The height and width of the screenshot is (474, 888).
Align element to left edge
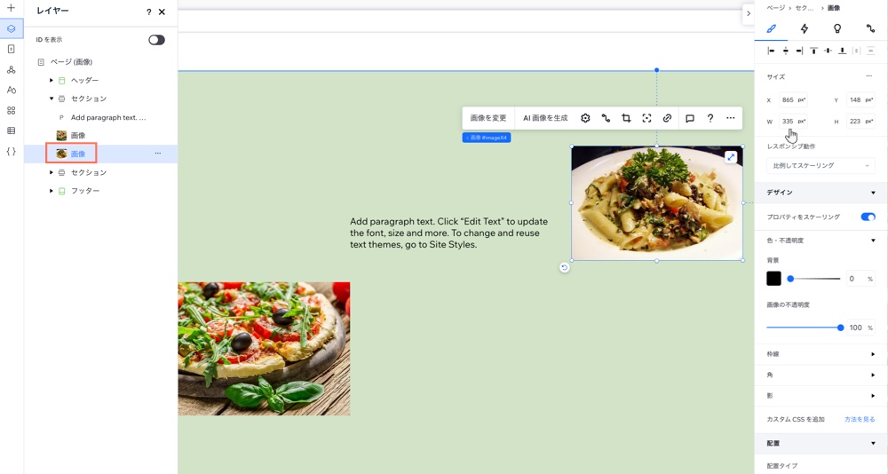[771, 51]
